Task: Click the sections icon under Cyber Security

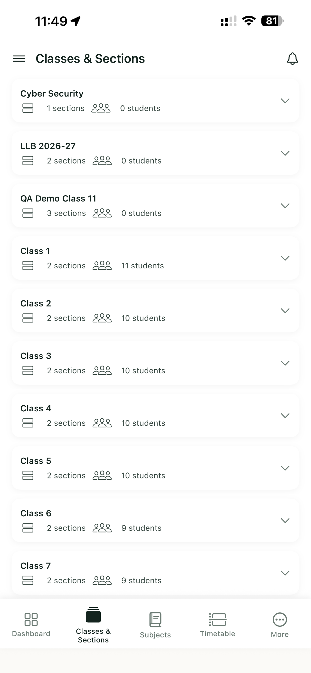Action: click(28, 108)
